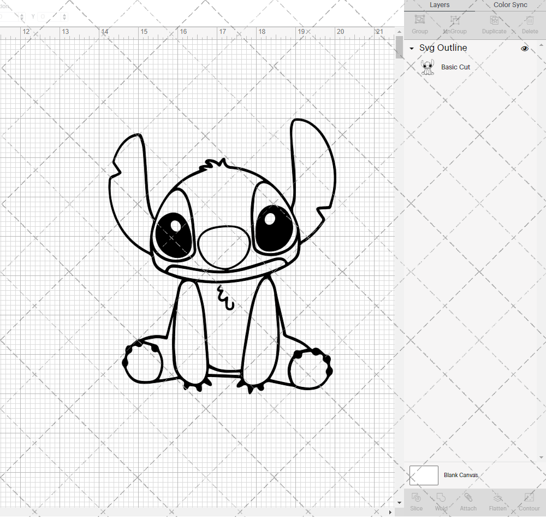The width and height of the screenshot is (546, 517).
Task: Switch to the Color Sync tab
Action: coord(510,5)
